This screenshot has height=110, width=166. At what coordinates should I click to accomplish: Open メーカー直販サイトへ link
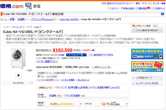pos(48,61)
